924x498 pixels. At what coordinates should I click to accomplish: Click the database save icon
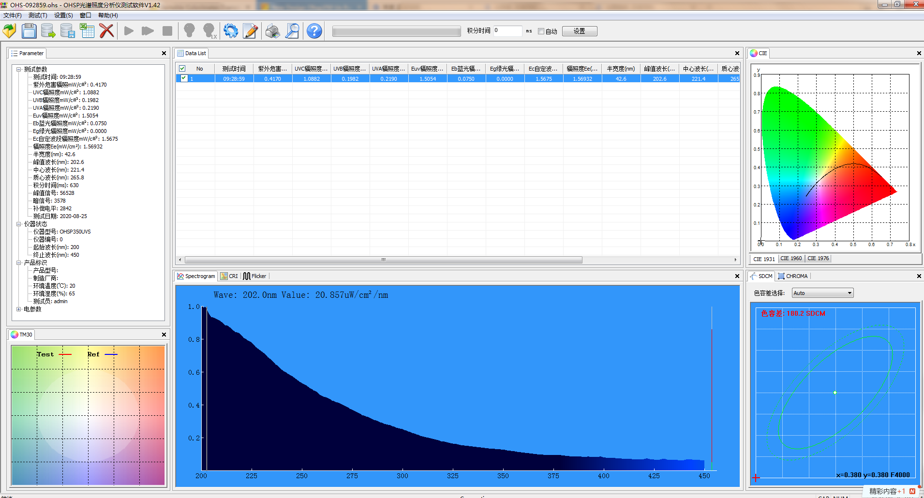pyautogui.click(x=68, y=31)
